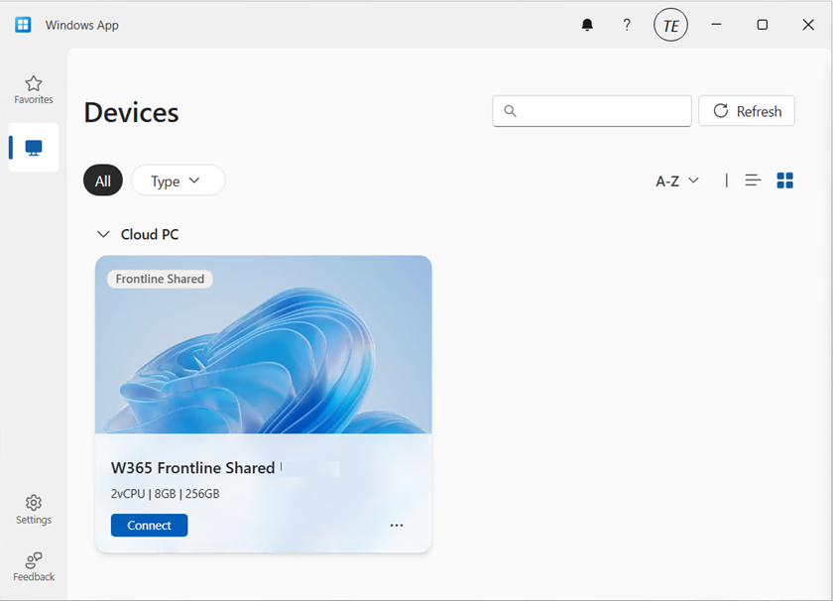Open the Cloud PC more options menu
Screen dimensions: 833x601
[397, 526]
